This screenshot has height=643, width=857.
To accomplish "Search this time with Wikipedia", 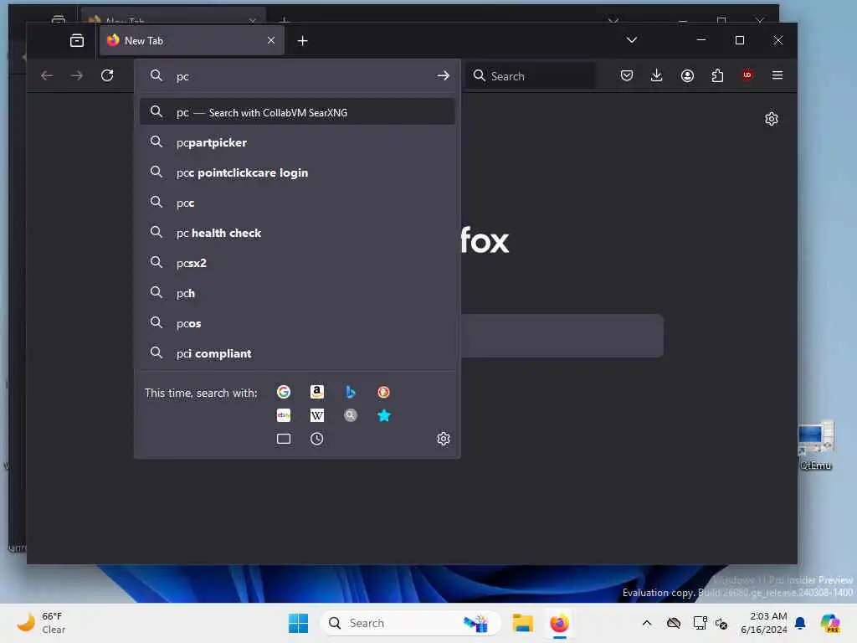I will 317,415.
